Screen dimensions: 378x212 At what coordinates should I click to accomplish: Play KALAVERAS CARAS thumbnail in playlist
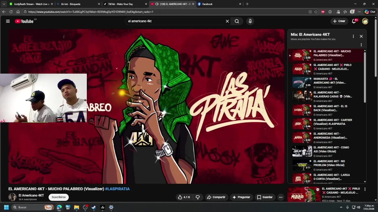(302, 96)
